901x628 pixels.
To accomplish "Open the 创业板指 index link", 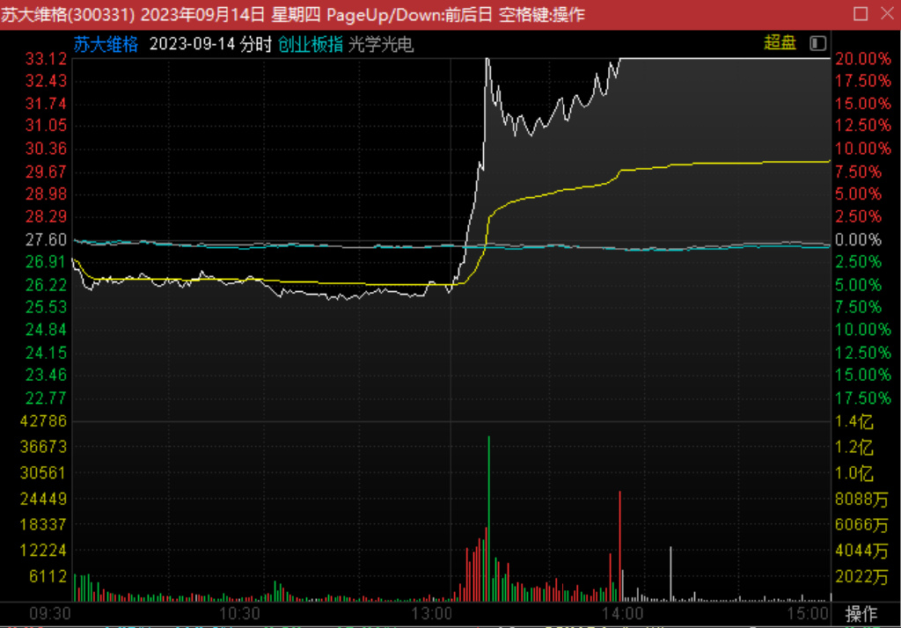I will 310,45.
